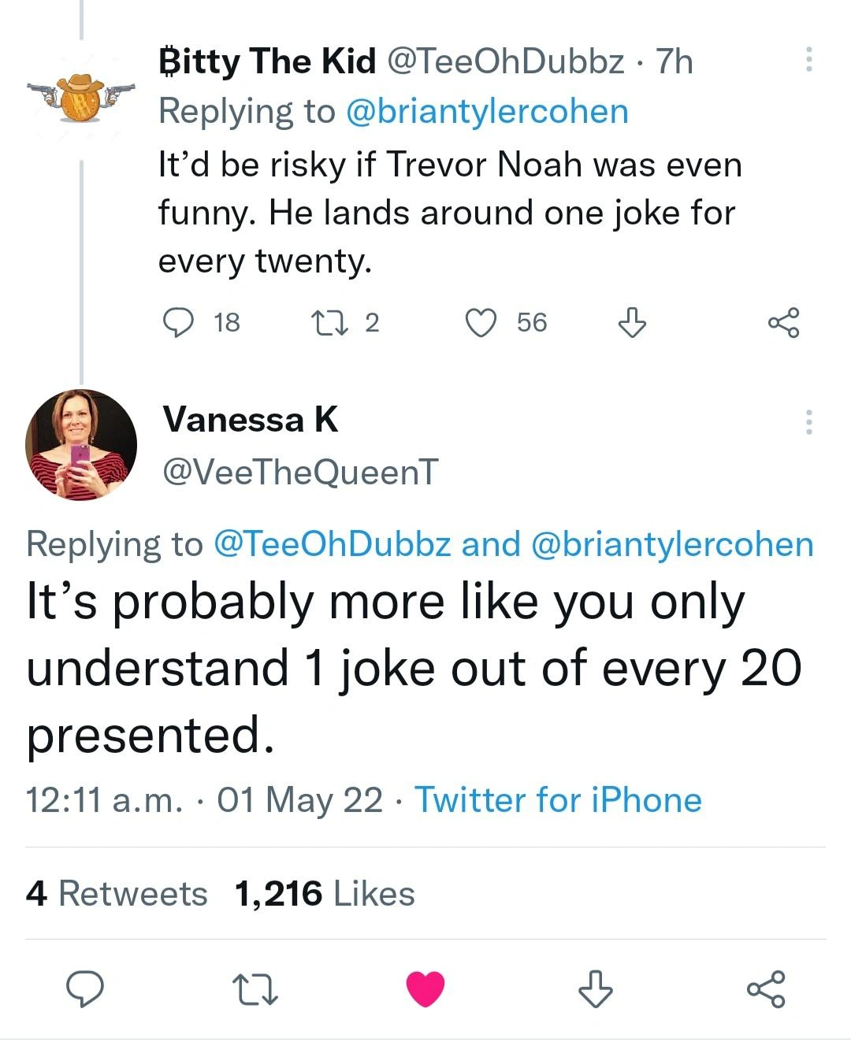This screenshot has height=1042, width=851.
Task: Unlike Vanessa K's tweet with pink heart
Action: 425,989
